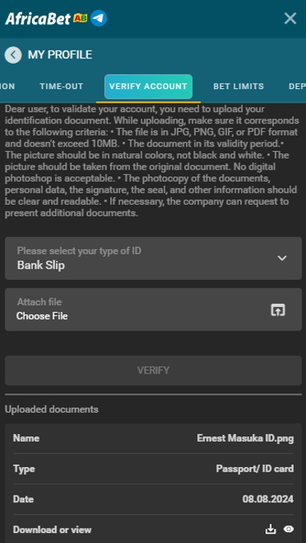View the uploaded document with eye icon

[x=288, y=529]
